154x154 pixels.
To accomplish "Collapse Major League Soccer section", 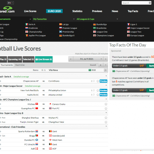I will (106, 85).
